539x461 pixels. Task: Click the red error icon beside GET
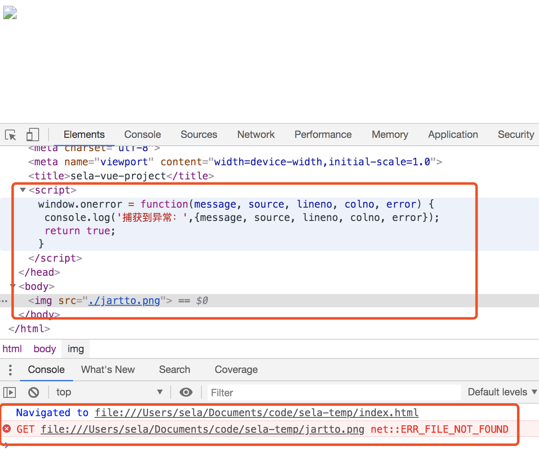tap(7, 429)
